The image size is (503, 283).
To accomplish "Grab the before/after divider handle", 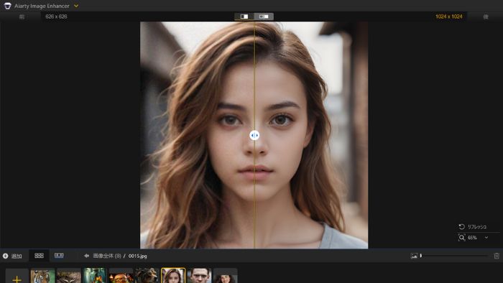I will point(254,135).
